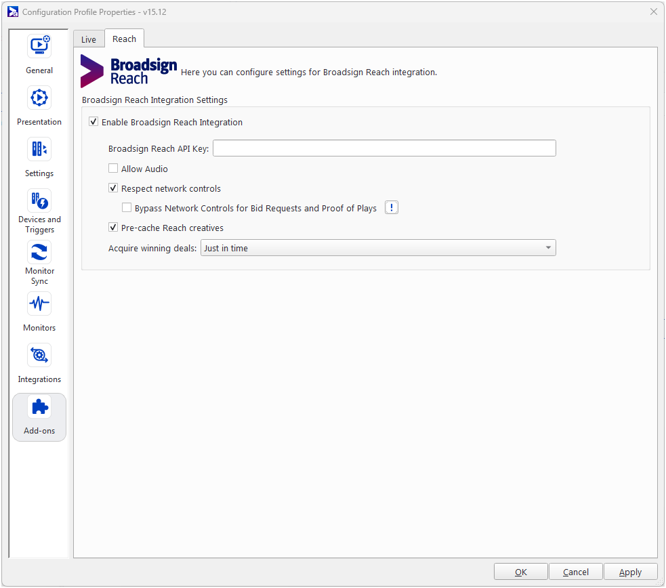Expand the Acquire winning deals dropdown
Viewport: 666px width, 588px height.
[378, 248]
